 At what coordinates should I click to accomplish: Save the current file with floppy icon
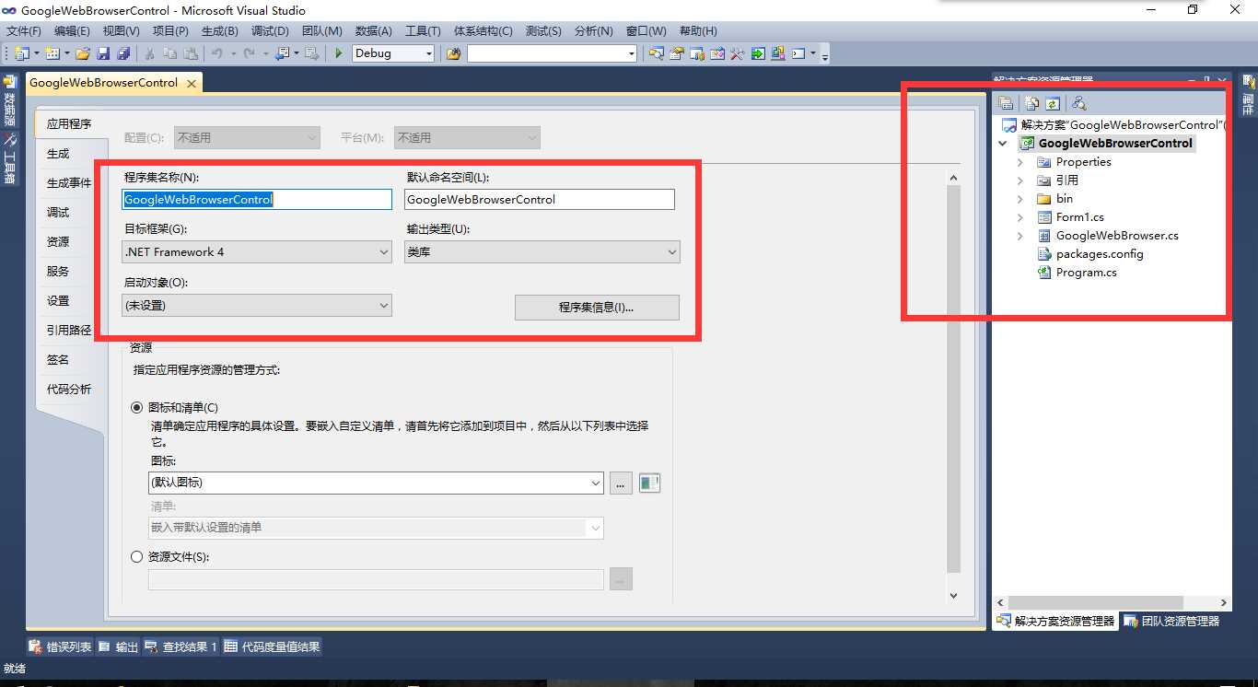click(x=103, y=53)
